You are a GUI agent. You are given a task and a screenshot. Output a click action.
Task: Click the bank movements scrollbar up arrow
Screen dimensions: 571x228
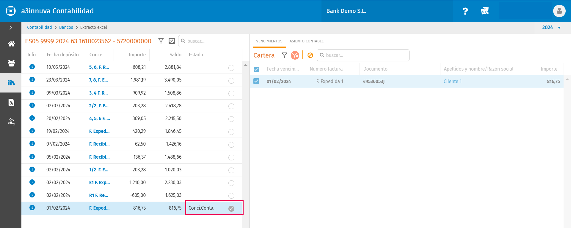[x=246, y=65]
